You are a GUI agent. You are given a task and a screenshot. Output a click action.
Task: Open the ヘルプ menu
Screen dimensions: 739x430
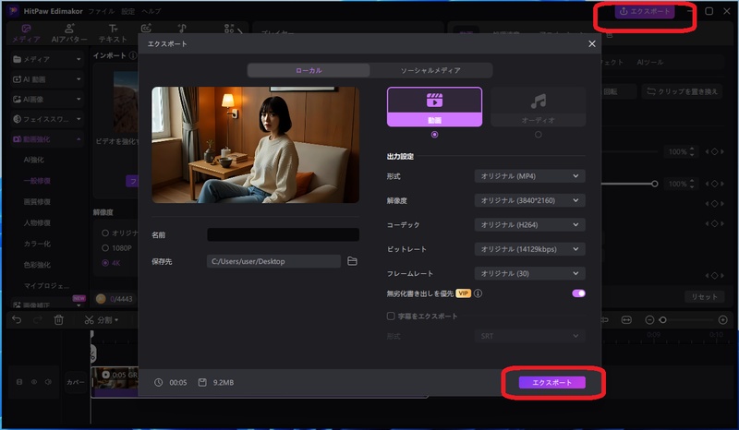click(x=151, y=11)
